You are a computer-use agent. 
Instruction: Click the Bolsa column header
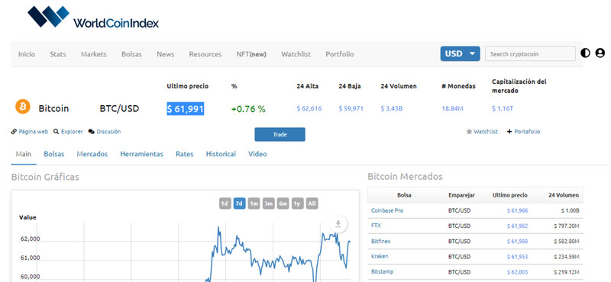pos(404,195)
